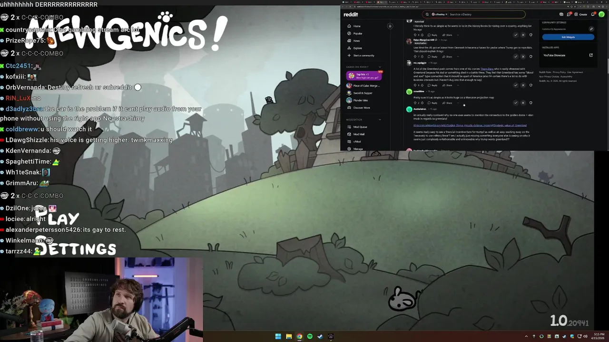Open the Reddit Rules footer link
This screenshot has height=342, width=609.
(545, 72)
